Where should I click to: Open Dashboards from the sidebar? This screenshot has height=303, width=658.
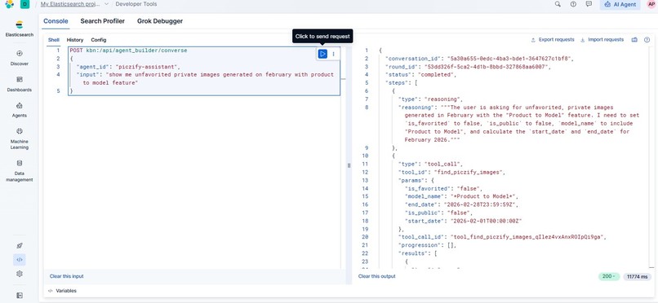[20, 84]
